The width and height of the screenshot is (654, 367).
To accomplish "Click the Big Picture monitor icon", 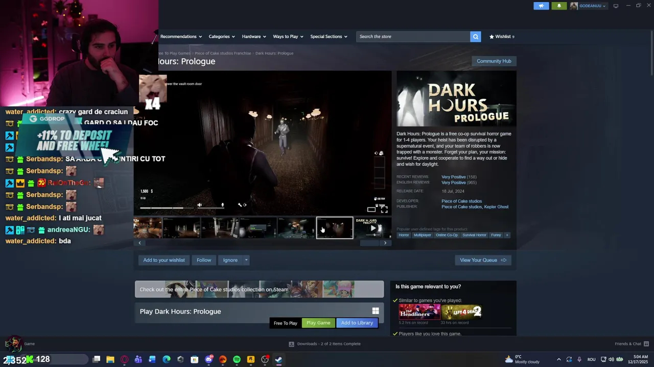I will 616,6.
